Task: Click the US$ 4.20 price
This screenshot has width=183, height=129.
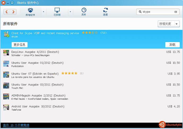Action: tap(174, 106)
